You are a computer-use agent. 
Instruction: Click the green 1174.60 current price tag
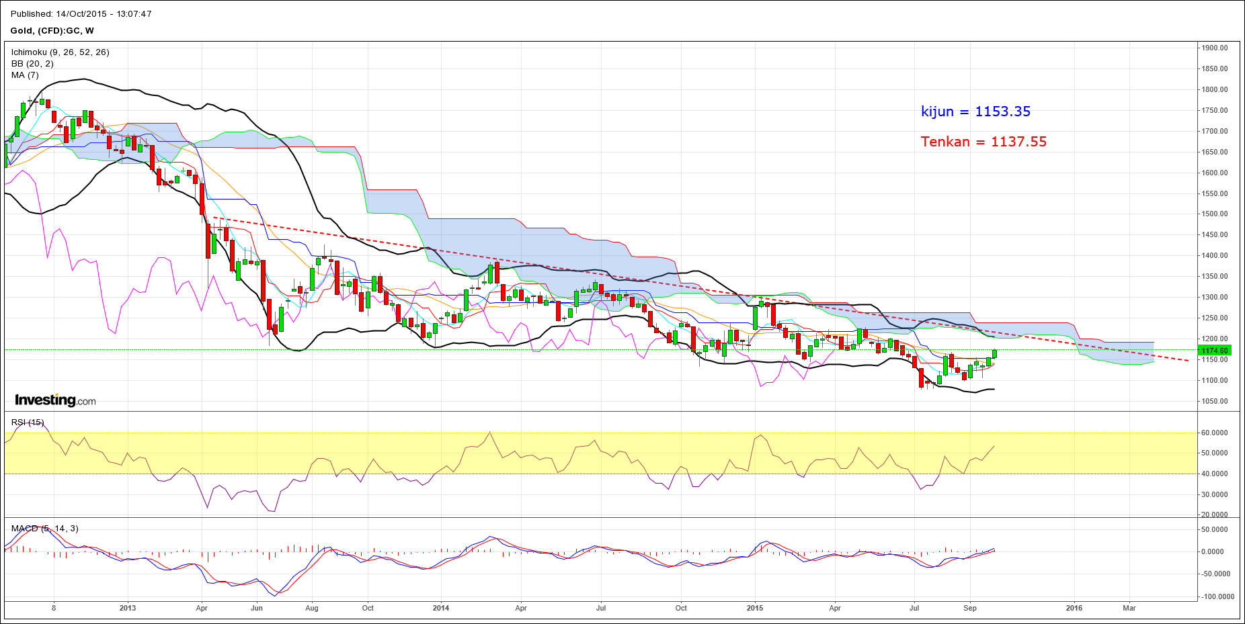pos(1214,351)
